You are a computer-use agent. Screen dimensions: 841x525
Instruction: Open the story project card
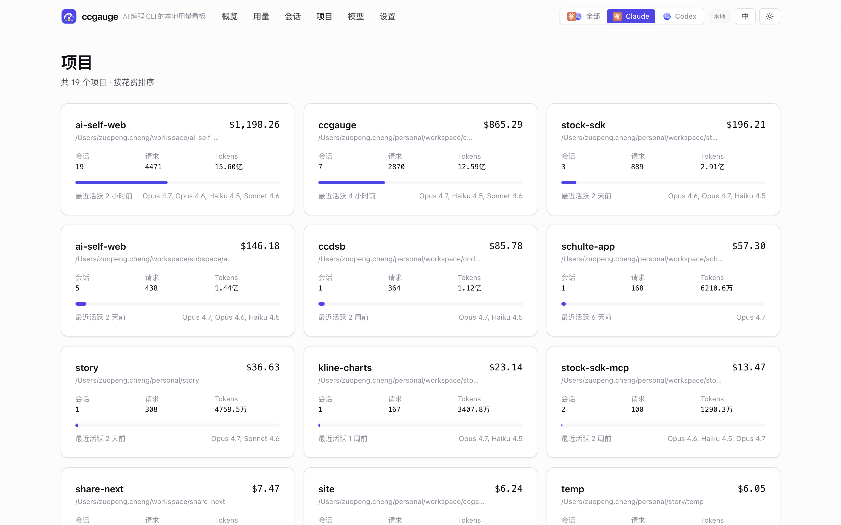pyautogui.click(x=178, y=402)
